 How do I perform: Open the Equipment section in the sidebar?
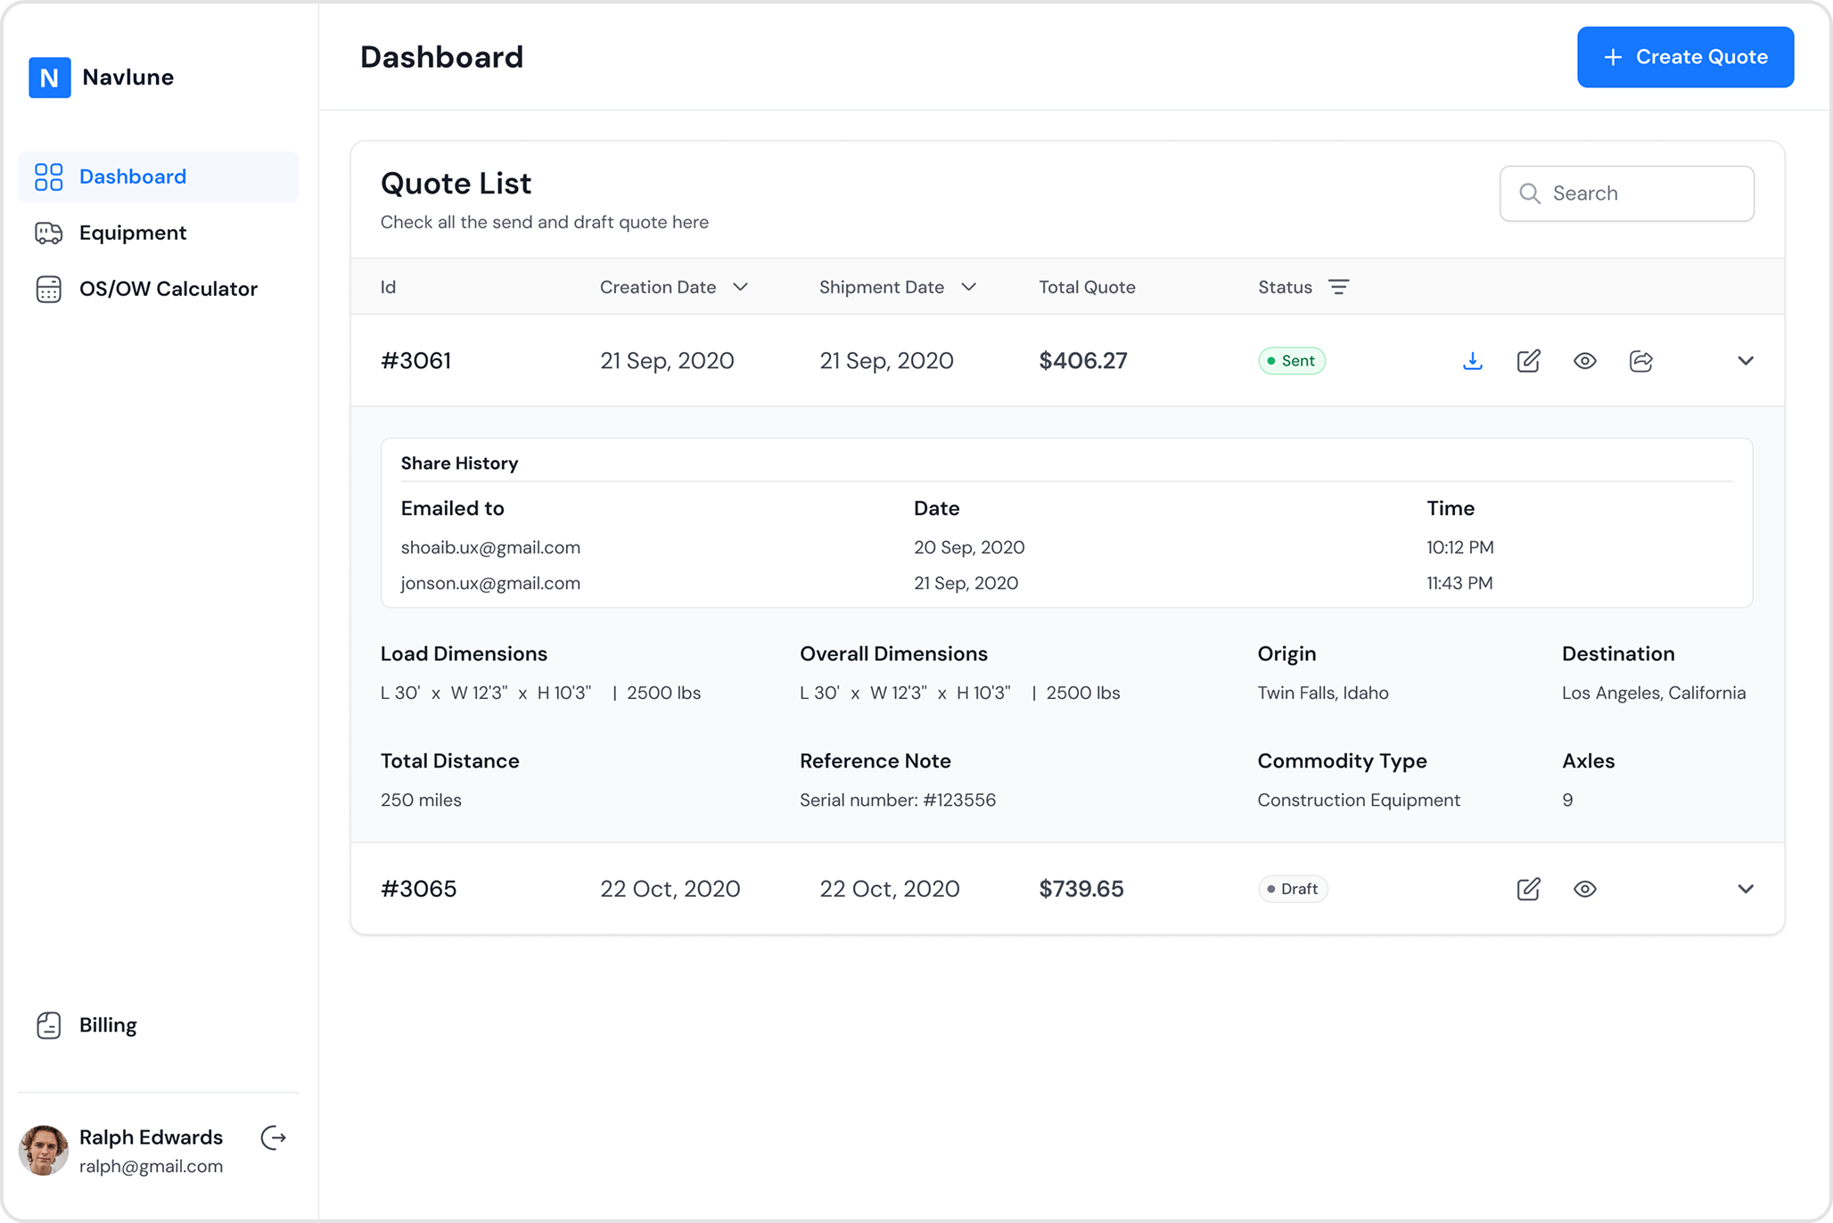pos(133,233)
